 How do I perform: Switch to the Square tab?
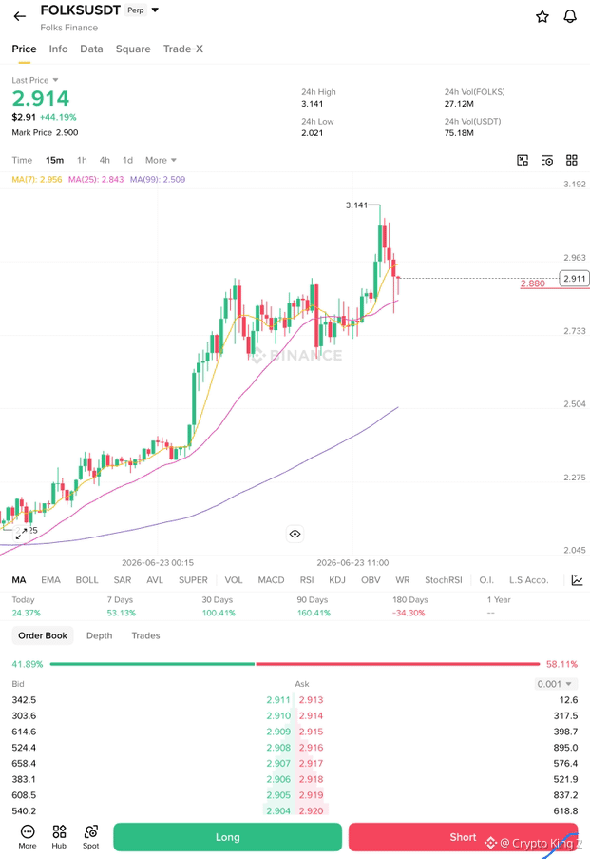(133, 49)
